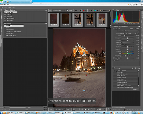
Task: Open the Help menu
Action: pyautogui.click(x=14, y=7)
